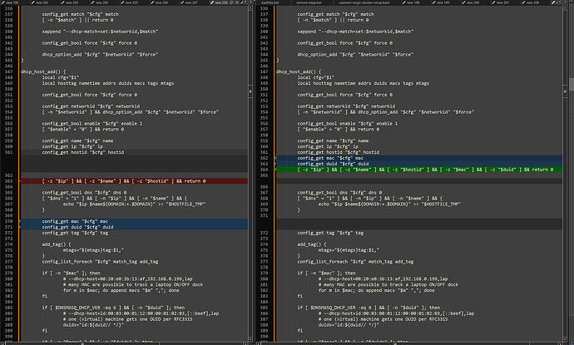Click red removed-line marker in left margin

(19, 180)
